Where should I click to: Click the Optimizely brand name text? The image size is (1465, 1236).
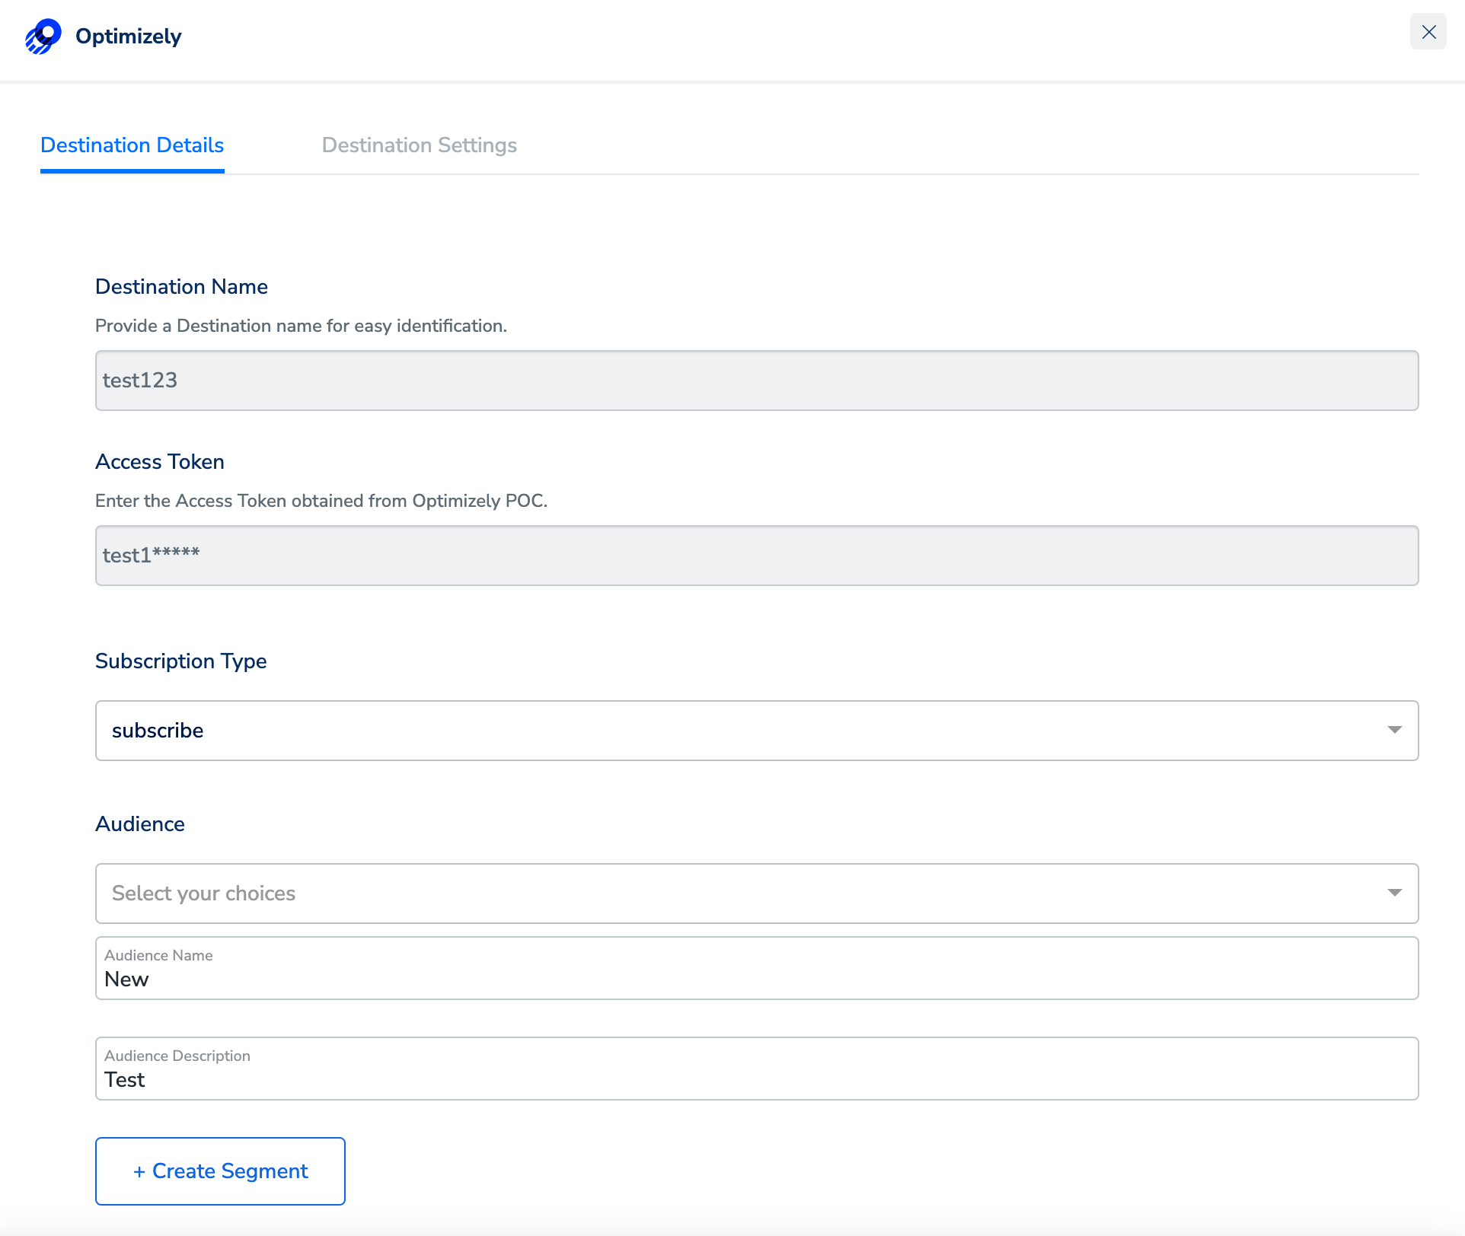(128, 37)
